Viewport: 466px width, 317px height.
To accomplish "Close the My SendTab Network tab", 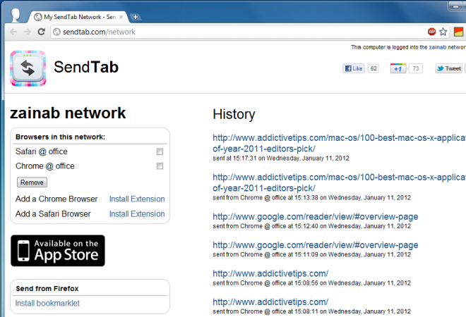I will (121, 17).
